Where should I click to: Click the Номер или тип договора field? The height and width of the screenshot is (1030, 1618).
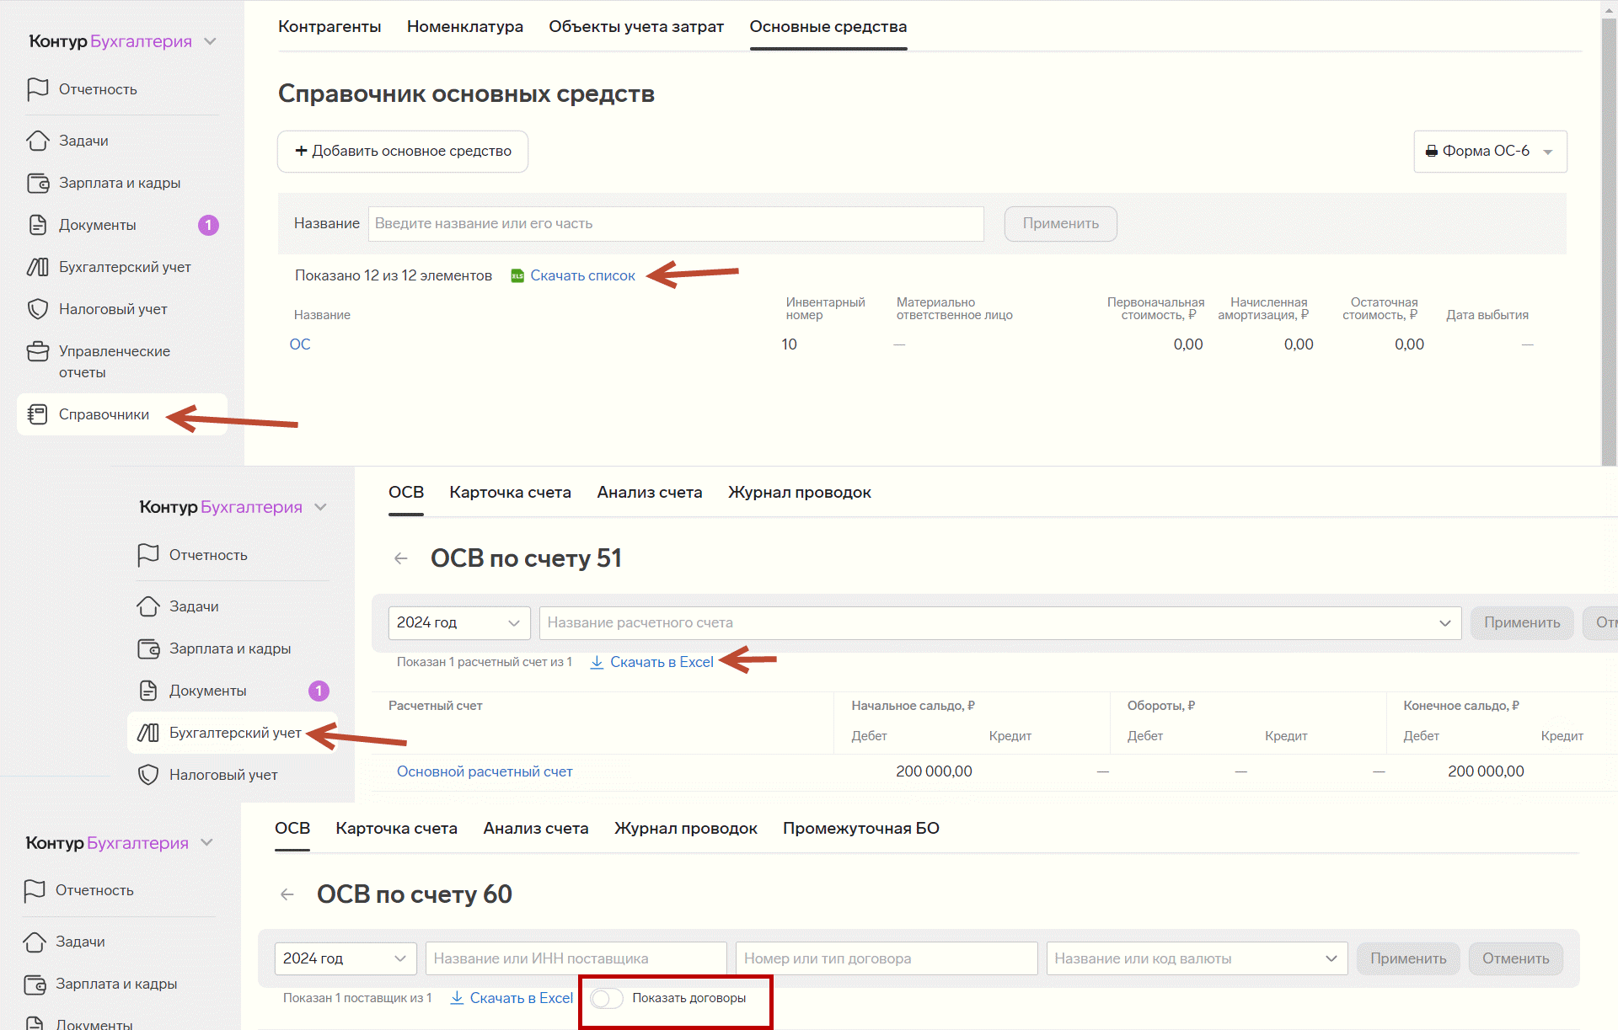pos(887,958)
